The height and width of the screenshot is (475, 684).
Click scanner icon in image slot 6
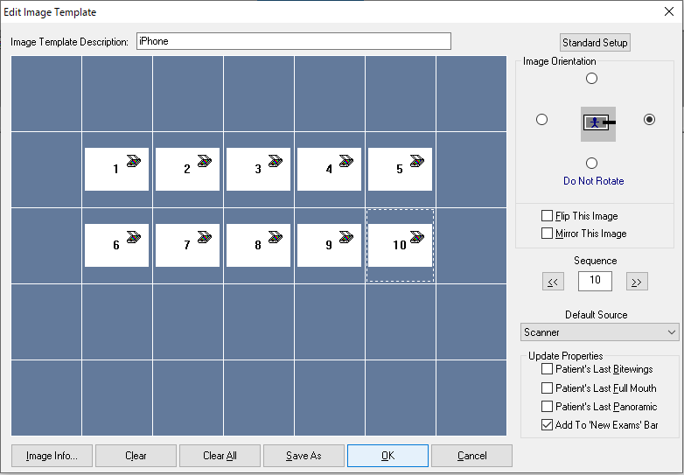coord(134,237)
